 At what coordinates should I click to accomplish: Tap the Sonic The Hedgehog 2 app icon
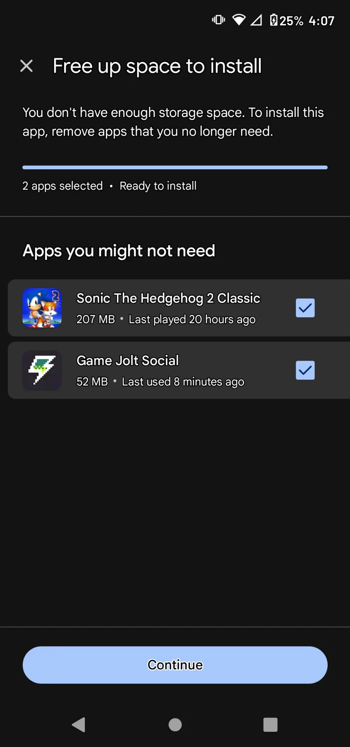[42, 308]
